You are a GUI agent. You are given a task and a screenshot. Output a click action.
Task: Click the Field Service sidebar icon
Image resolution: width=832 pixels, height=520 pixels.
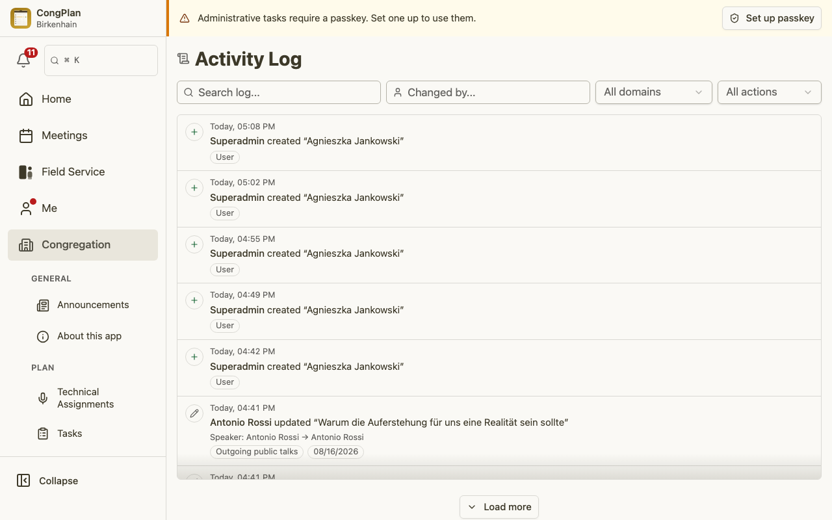[26, 172]
